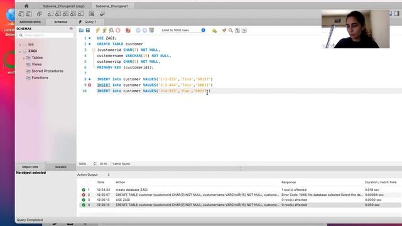402x226 pixels.
Task: Click the error marker on line 9
Action: [x=90, y=85]
